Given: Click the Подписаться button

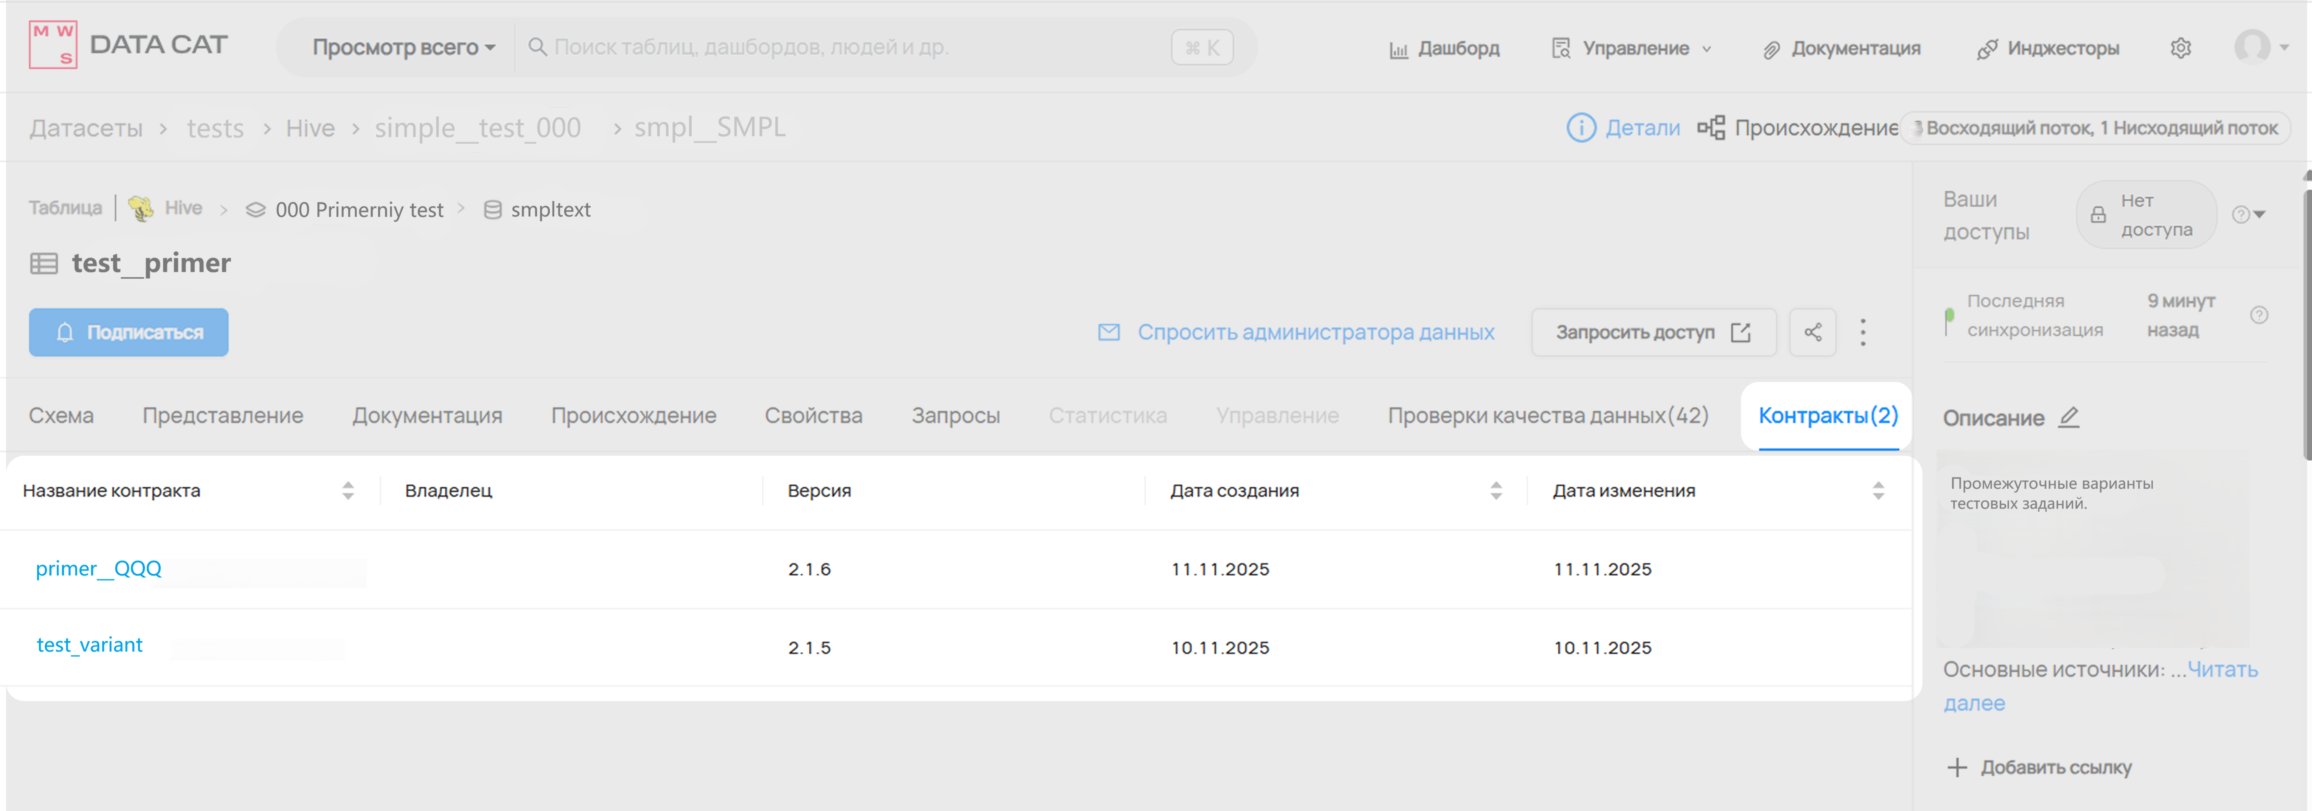Looking at the screenshot, I should point(128,333).
